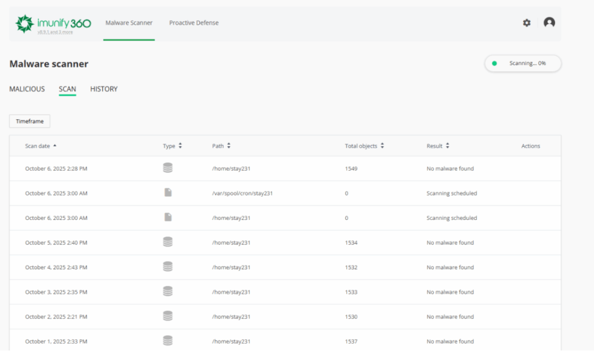This screenshot has height=353, width=594.
Task: Click the Timeframe button
Action: [x=30, y=121]
